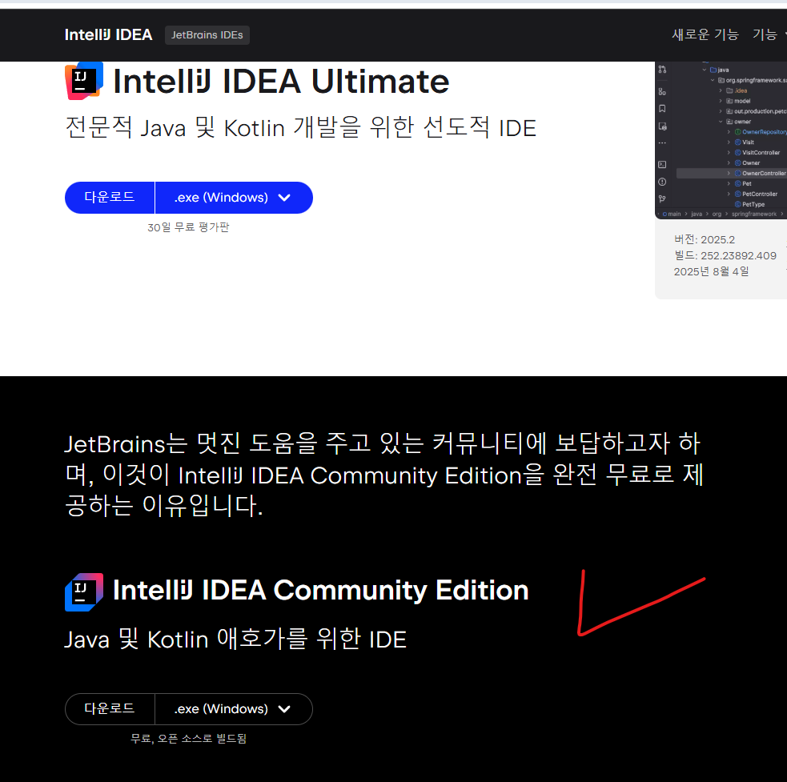Click the IntelliJ IDEA Ultimate product logo icon

(84, 81)
